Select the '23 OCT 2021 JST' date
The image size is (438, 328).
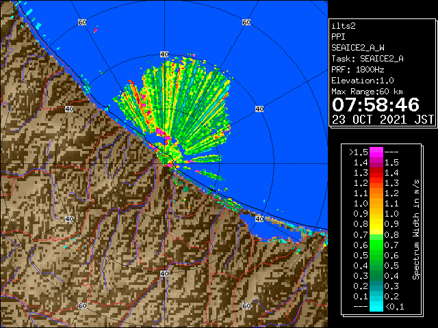click(x=383, y=120)
